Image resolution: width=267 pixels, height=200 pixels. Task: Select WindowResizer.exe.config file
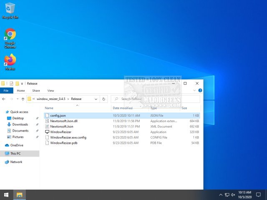pos(122,137)
